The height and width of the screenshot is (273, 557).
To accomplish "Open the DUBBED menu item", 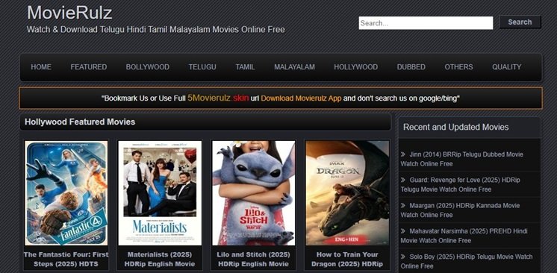I will pyautogui.click(x=411, y=67).
